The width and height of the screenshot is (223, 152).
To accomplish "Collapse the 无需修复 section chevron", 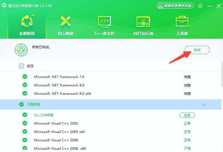I will coord(204,105).
